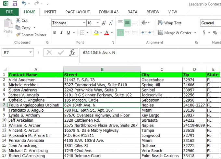Click Enter checkmark in formula bar
This screenshot has width=221, height=159.
[x=61, y=53]
